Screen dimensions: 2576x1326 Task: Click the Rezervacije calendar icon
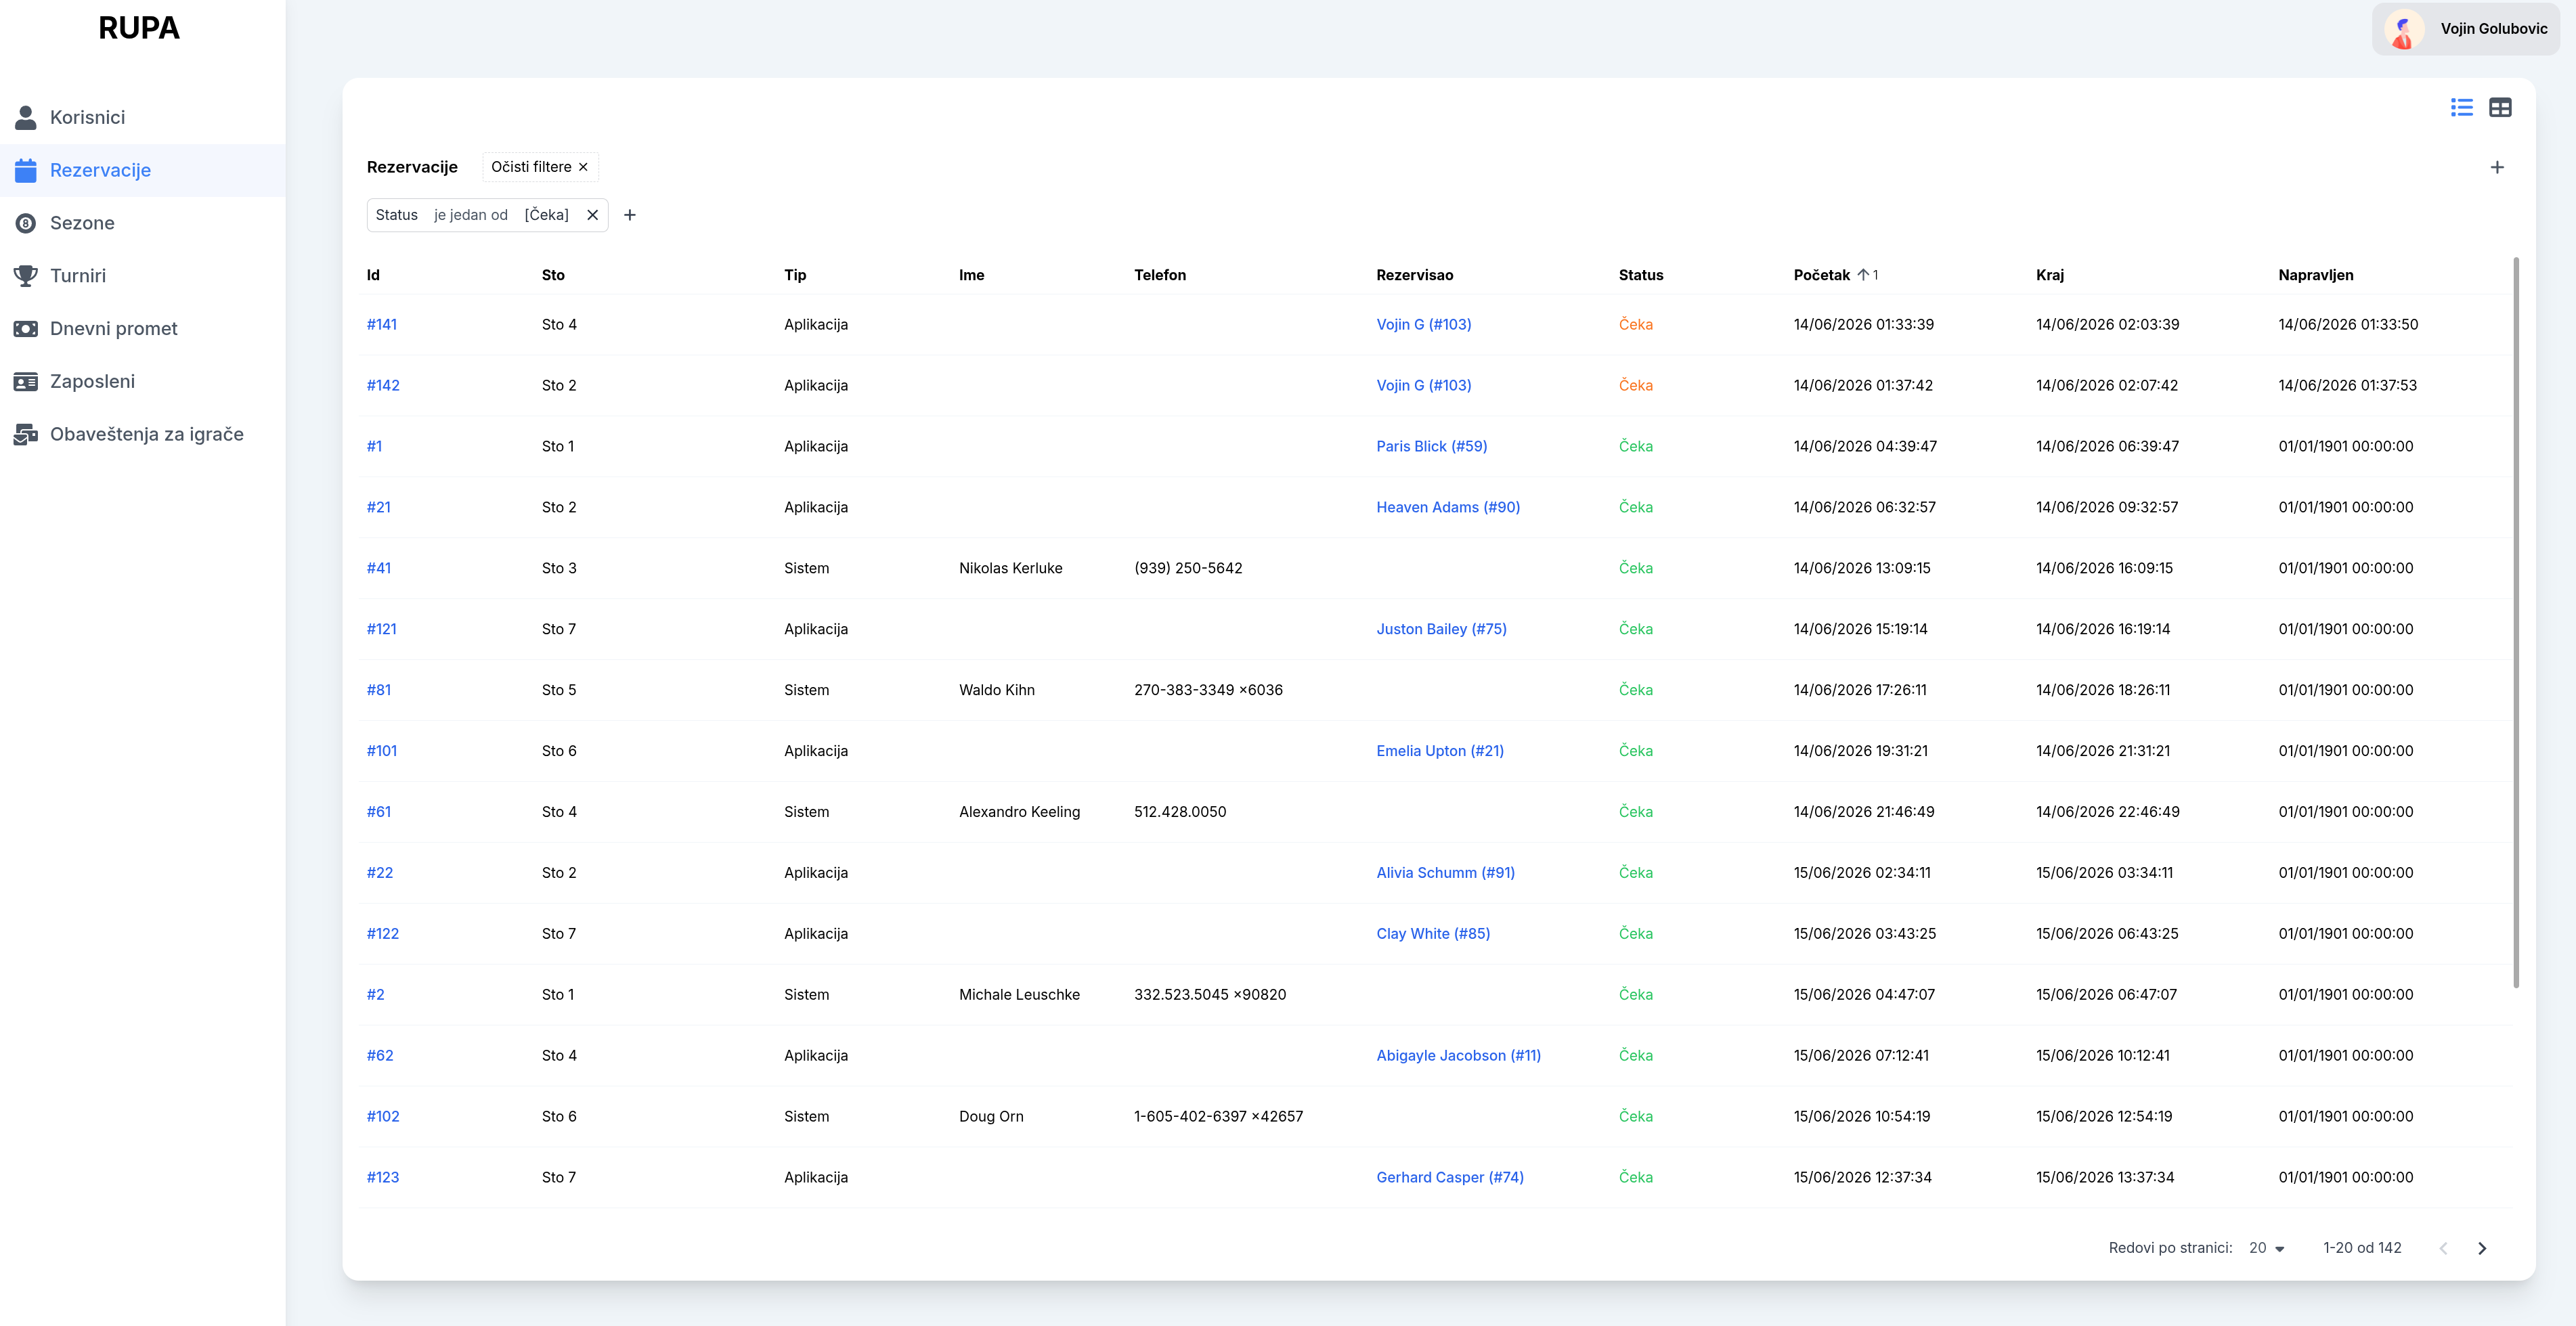pyautogui.click(x=26, y=170)
